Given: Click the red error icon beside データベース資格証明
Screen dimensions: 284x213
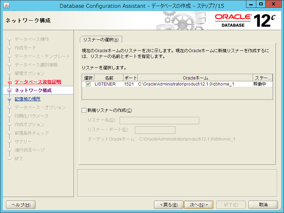Looking at the screenshot, I should [x=10, y=82].
